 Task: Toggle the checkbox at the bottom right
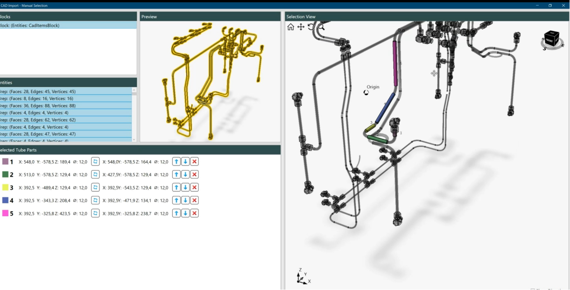click(532, 289)
